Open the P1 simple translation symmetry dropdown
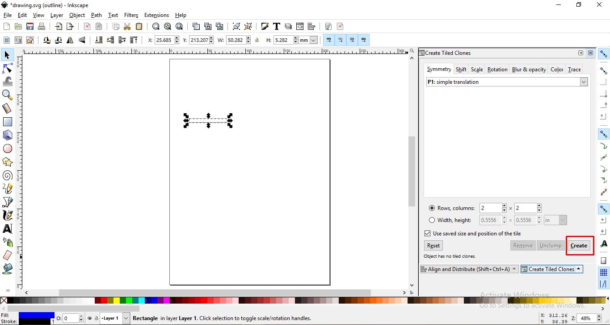This screenshot has height=325, width=610. [x=507, y=82]
